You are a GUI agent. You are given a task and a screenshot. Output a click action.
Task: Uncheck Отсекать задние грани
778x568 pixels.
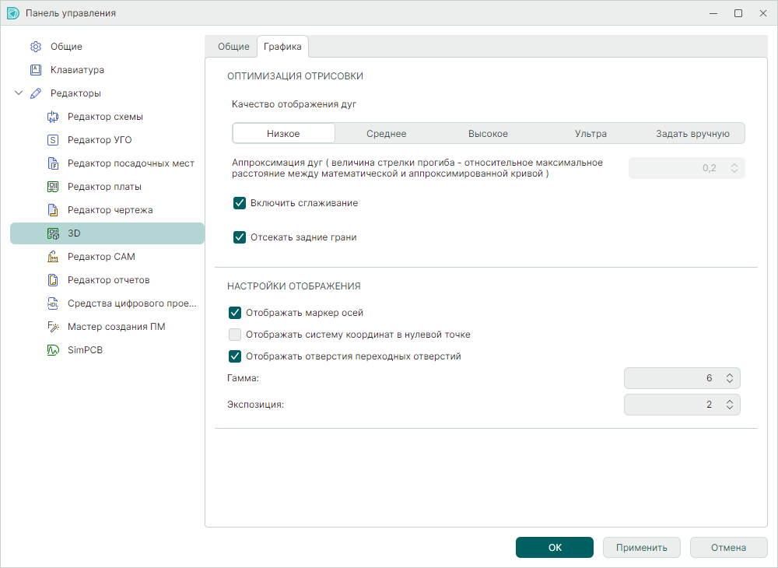(240, 237)
